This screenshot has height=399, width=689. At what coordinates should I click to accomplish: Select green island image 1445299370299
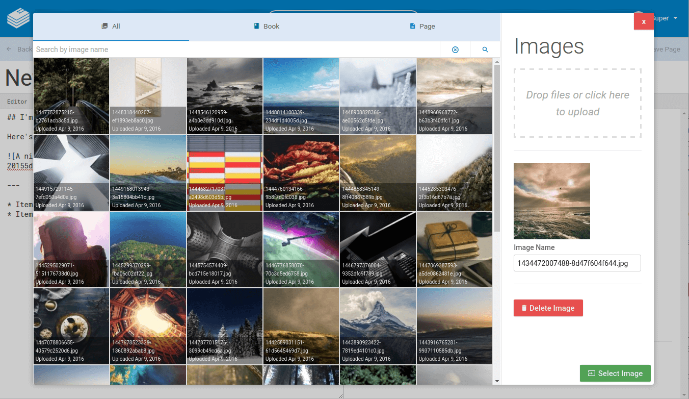148,250
